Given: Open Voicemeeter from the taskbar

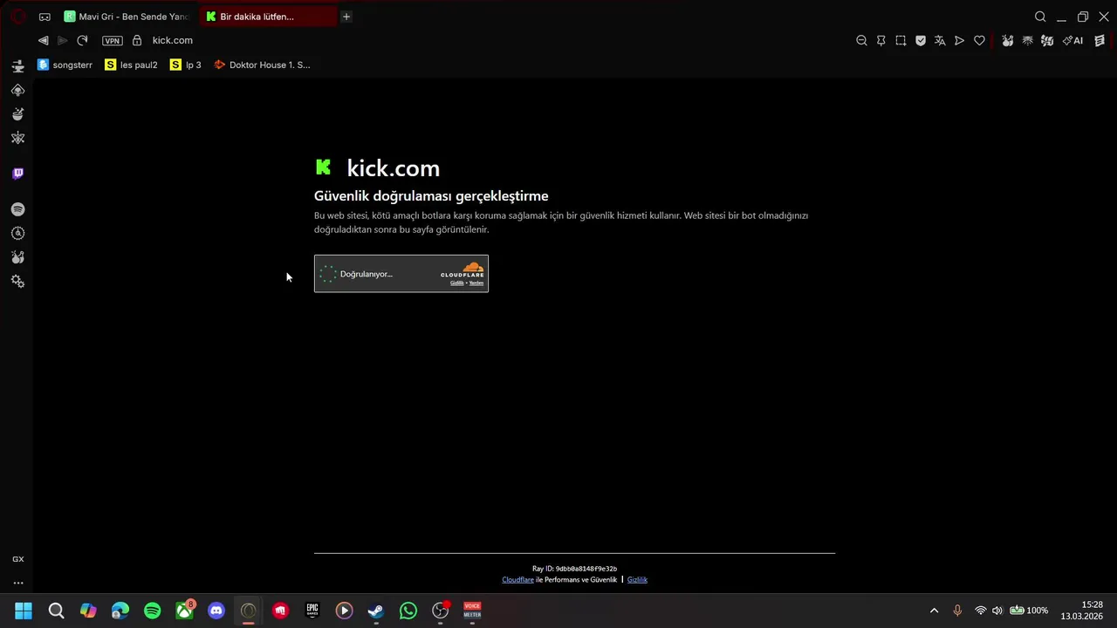Looking at the screenshot, I should pos(472,611).
